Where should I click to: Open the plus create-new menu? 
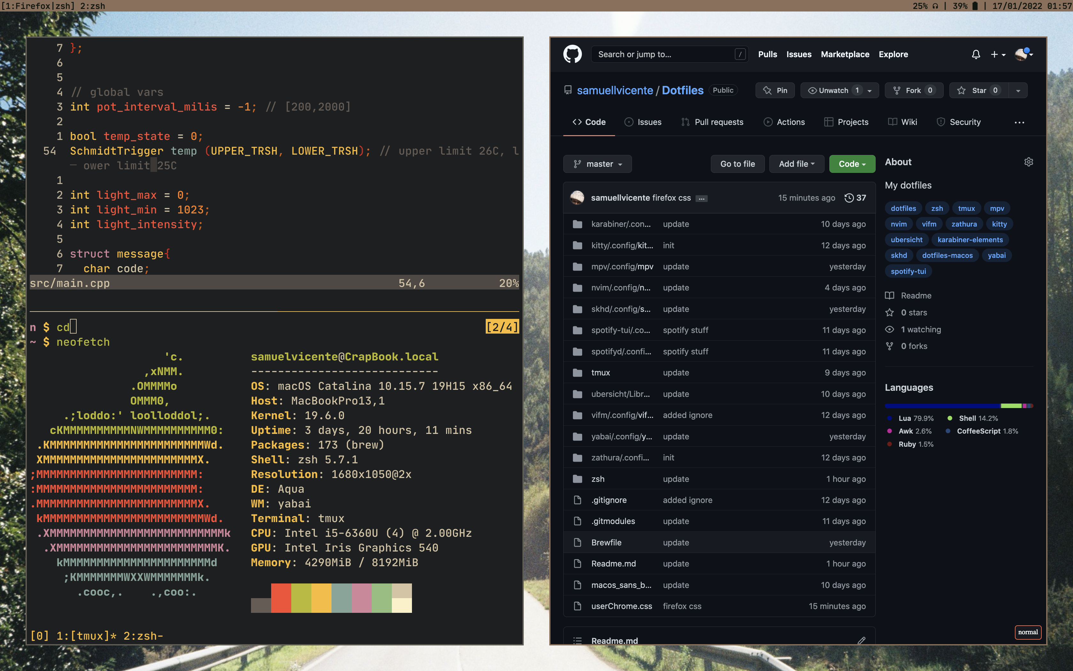tap(998, 54)
